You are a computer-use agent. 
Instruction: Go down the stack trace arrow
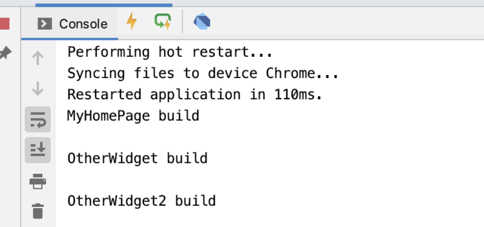coord(38,88)
